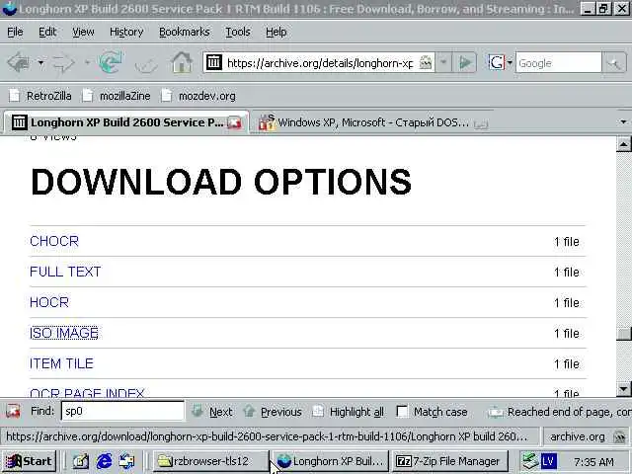The height and width of the screenshot is (474, 632).
Task: Click the page scrollbar down arrow
Action: [623, 389]
